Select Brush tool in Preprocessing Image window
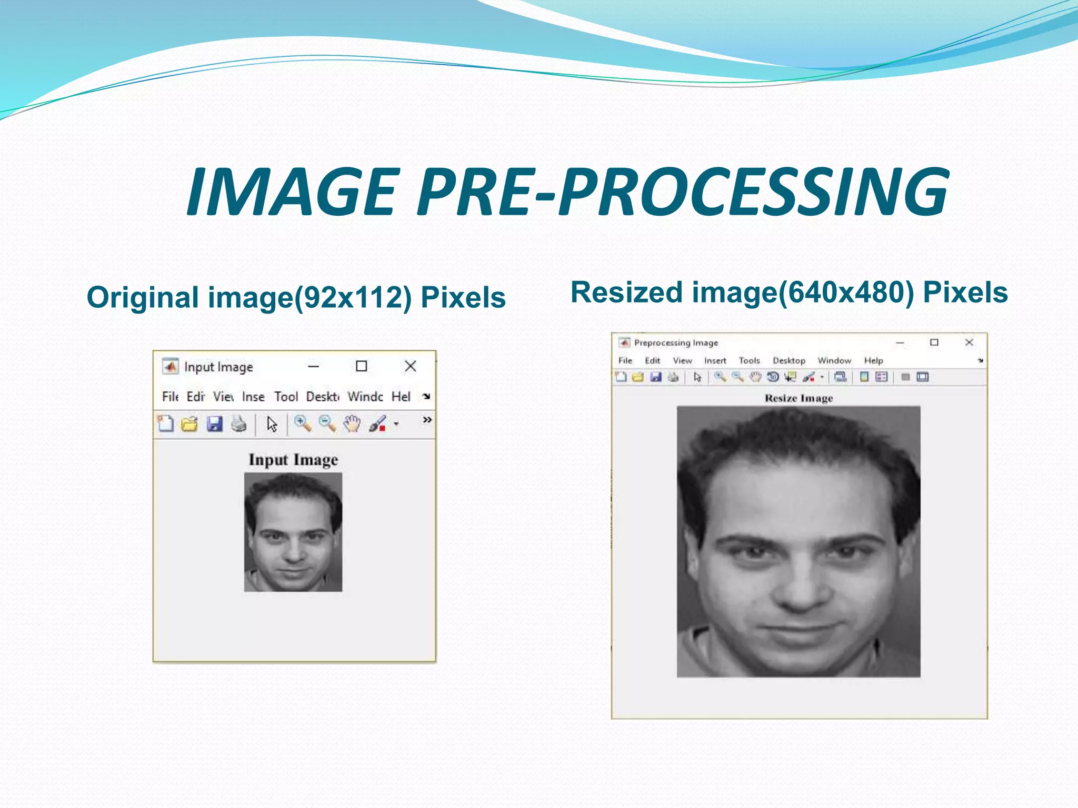The width and height of the screenshot is (1078, 808). [x=809, y=377]
